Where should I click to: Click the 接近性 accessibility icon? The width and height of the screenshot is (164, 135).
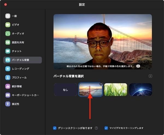pos(8,104)
